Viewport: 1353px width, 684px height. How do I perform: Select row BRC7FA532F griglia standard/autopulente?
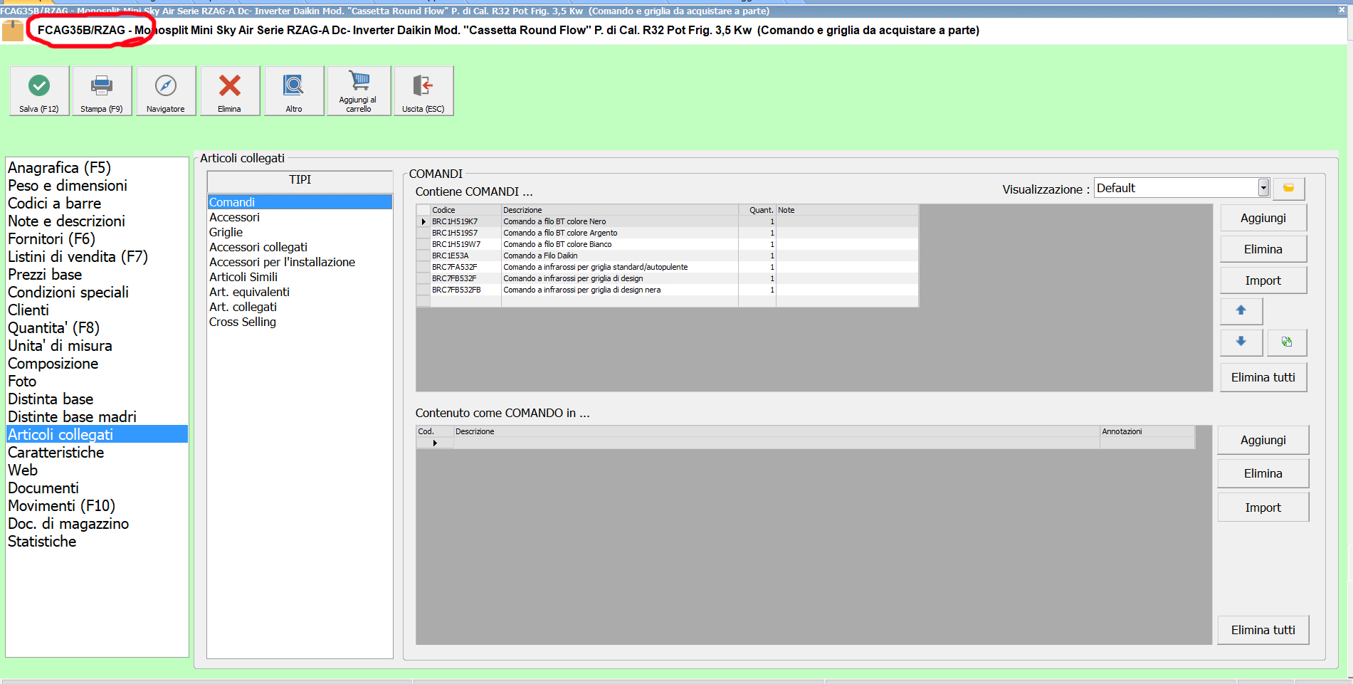point(667,267)
